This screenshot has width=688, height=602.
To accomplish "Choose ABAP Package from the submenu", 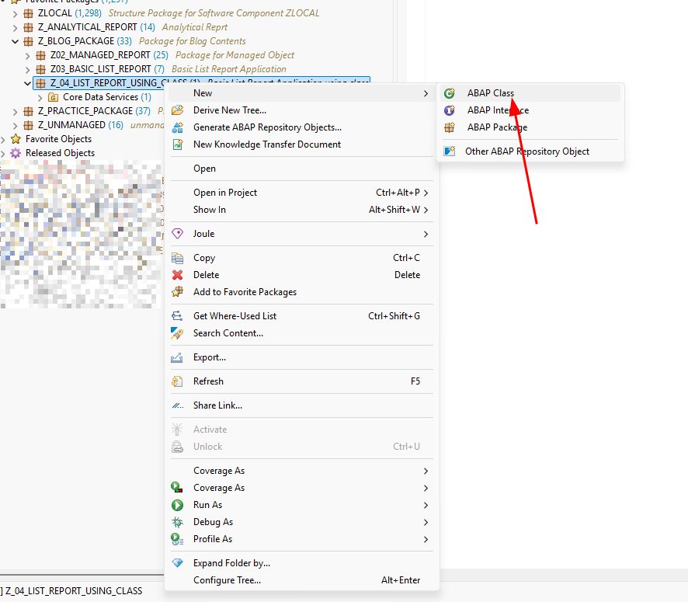I will (530, 127).
